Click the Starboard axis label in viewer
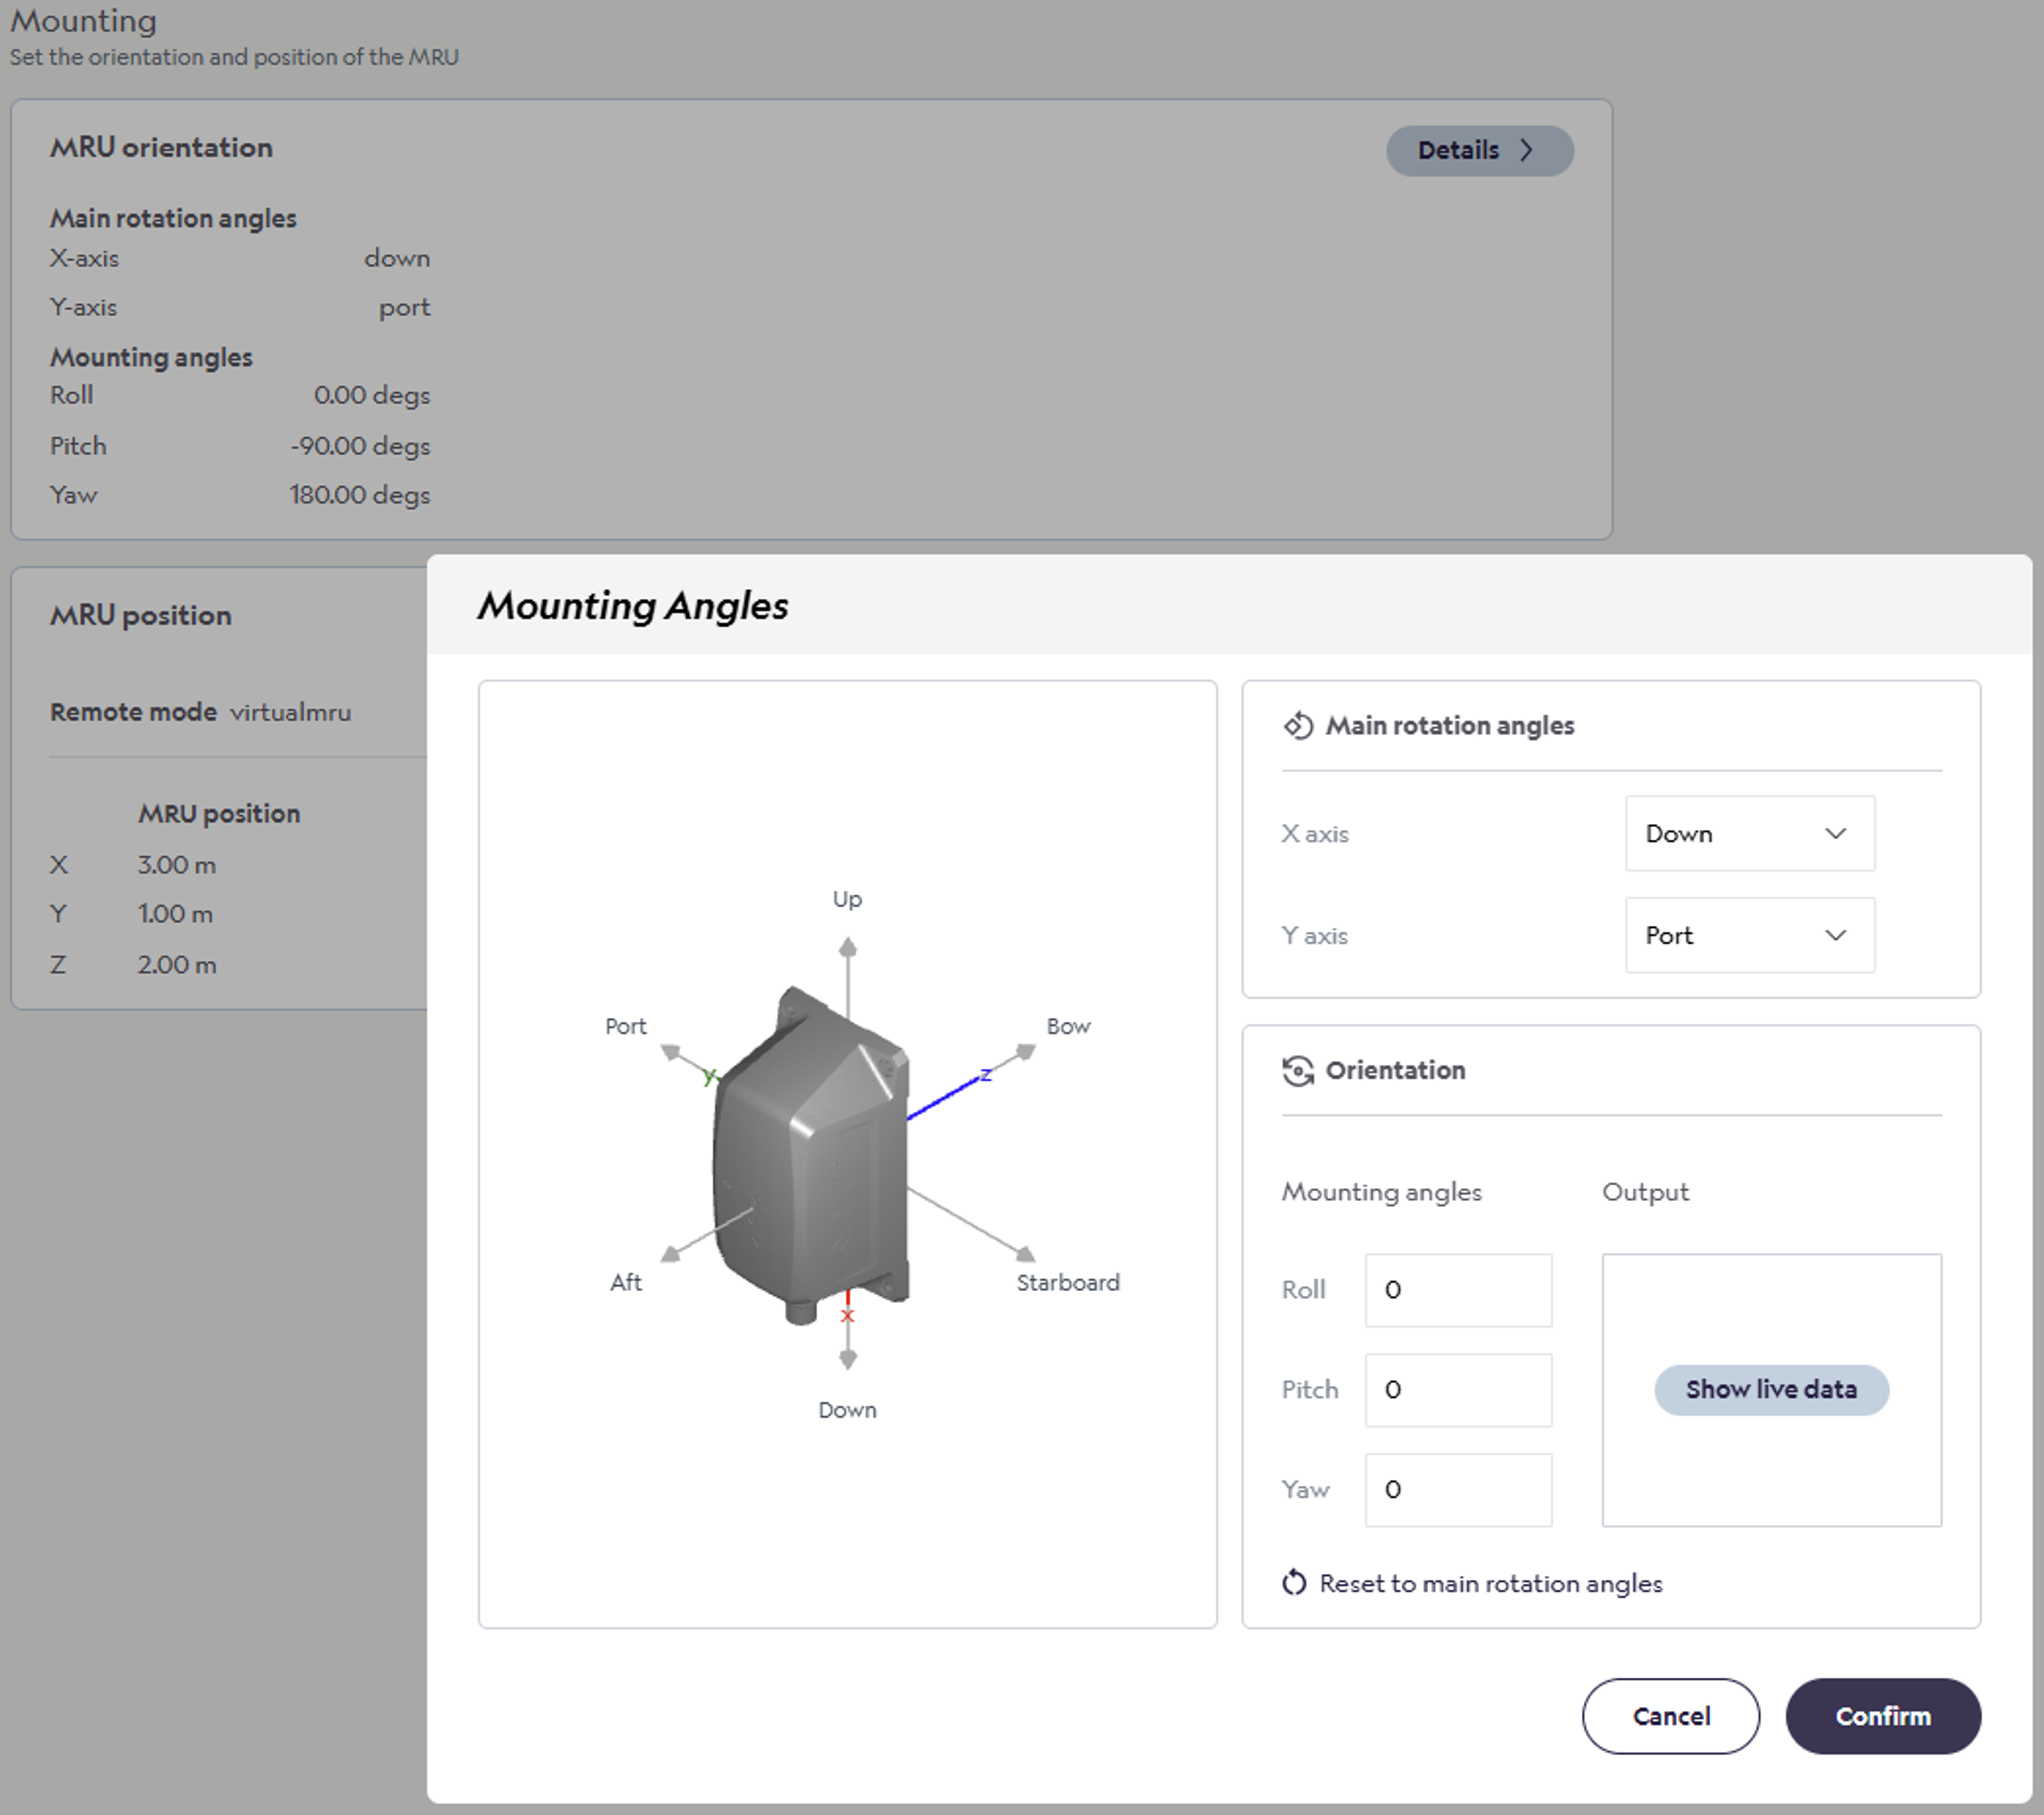Screen dimensions: 2044x1815 [x=1068, y=1282]
